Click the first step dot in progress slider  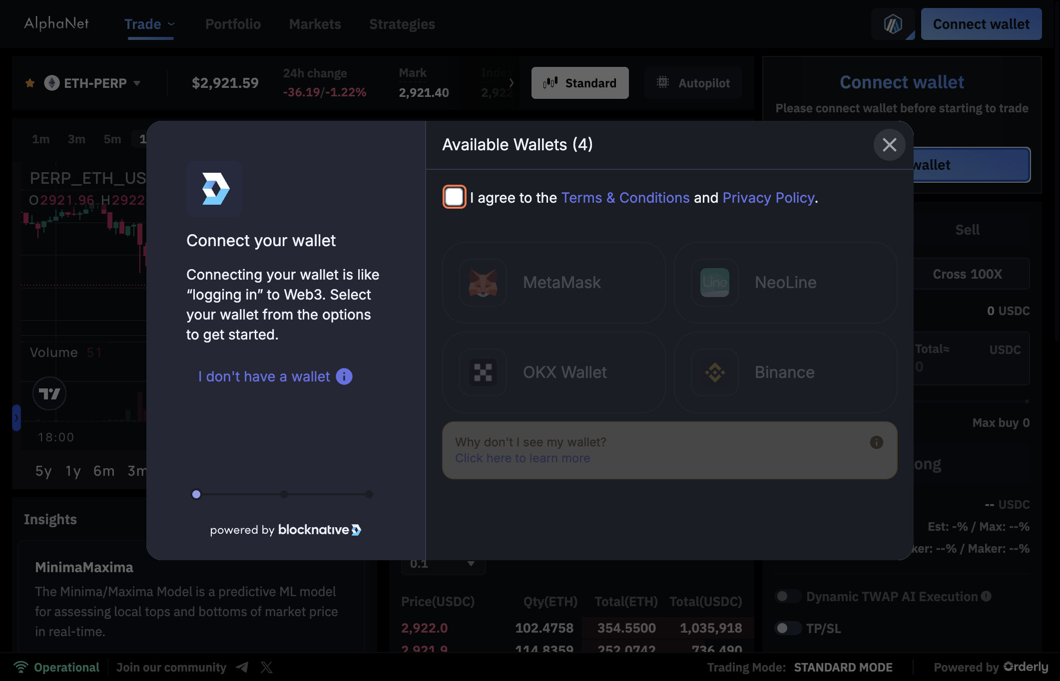click(196, 494)
